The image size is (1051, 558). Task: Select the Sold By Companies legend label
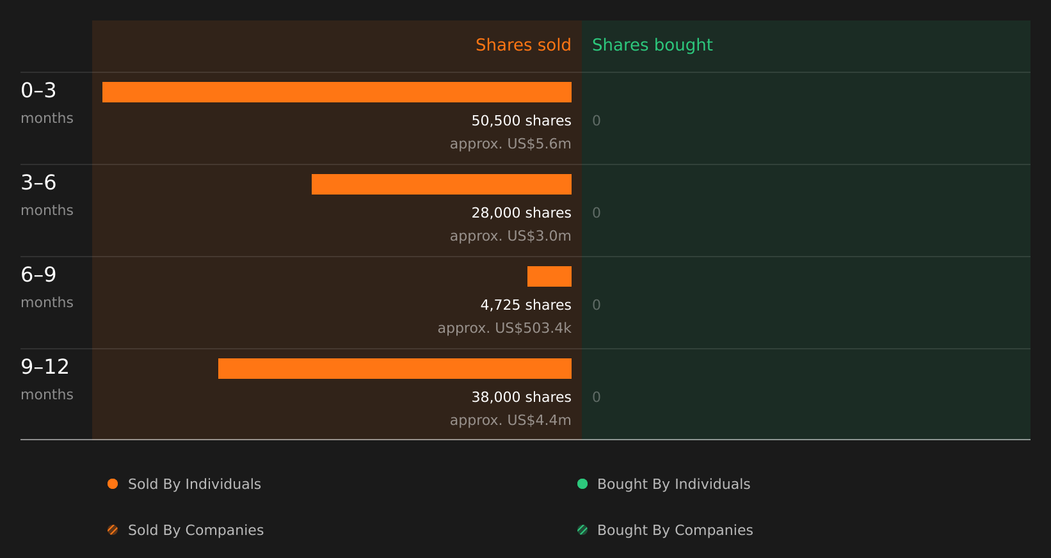pos(196,530)
